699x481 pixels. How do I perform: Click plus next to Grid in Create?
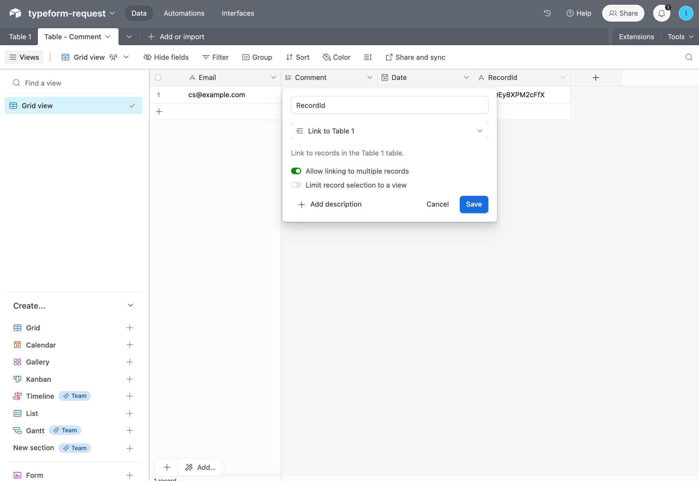point(130,328)
